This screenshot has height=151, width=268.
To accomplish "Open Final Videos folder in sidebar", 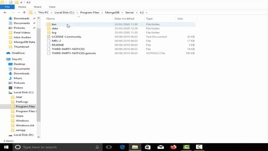I will pos(22,33).
